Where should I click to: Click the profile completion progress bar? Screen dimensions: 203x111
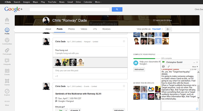click(147, 58)
